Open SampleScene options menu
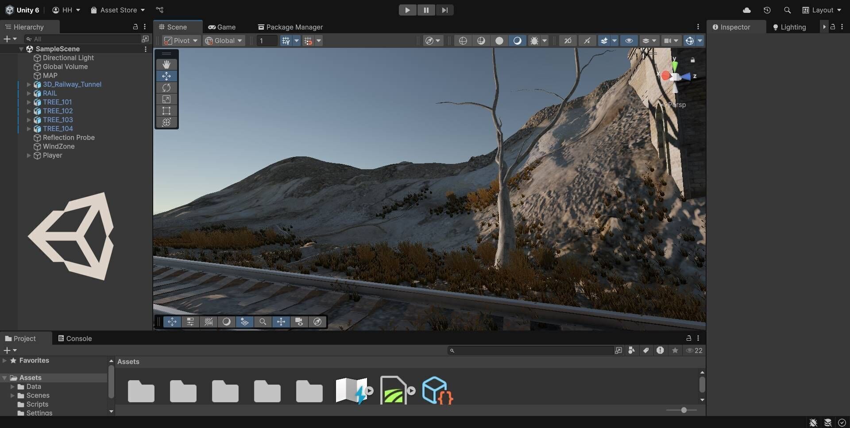 point(146,49)
